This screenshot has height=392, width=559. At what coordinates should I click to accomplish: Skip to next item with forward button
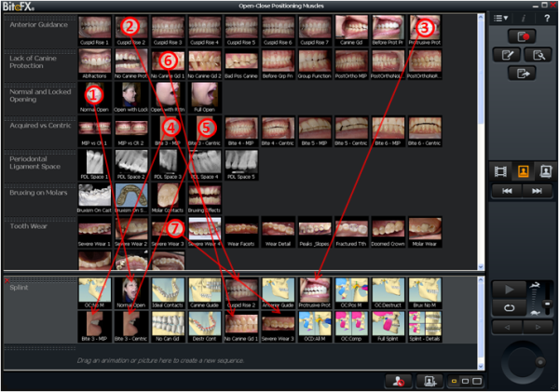coord(536,190)
